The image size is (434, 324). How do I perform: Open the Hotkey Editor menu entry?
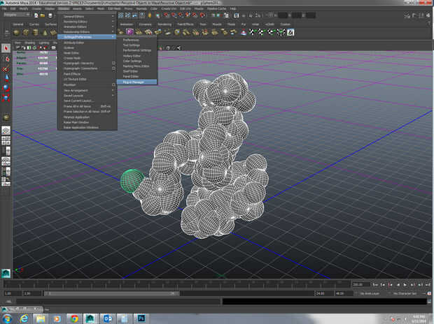point(132,55)
